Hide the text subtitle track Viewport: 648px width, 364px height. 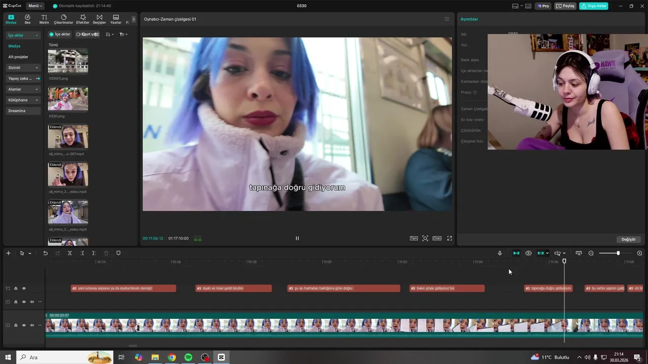click(x=24, y=289)
